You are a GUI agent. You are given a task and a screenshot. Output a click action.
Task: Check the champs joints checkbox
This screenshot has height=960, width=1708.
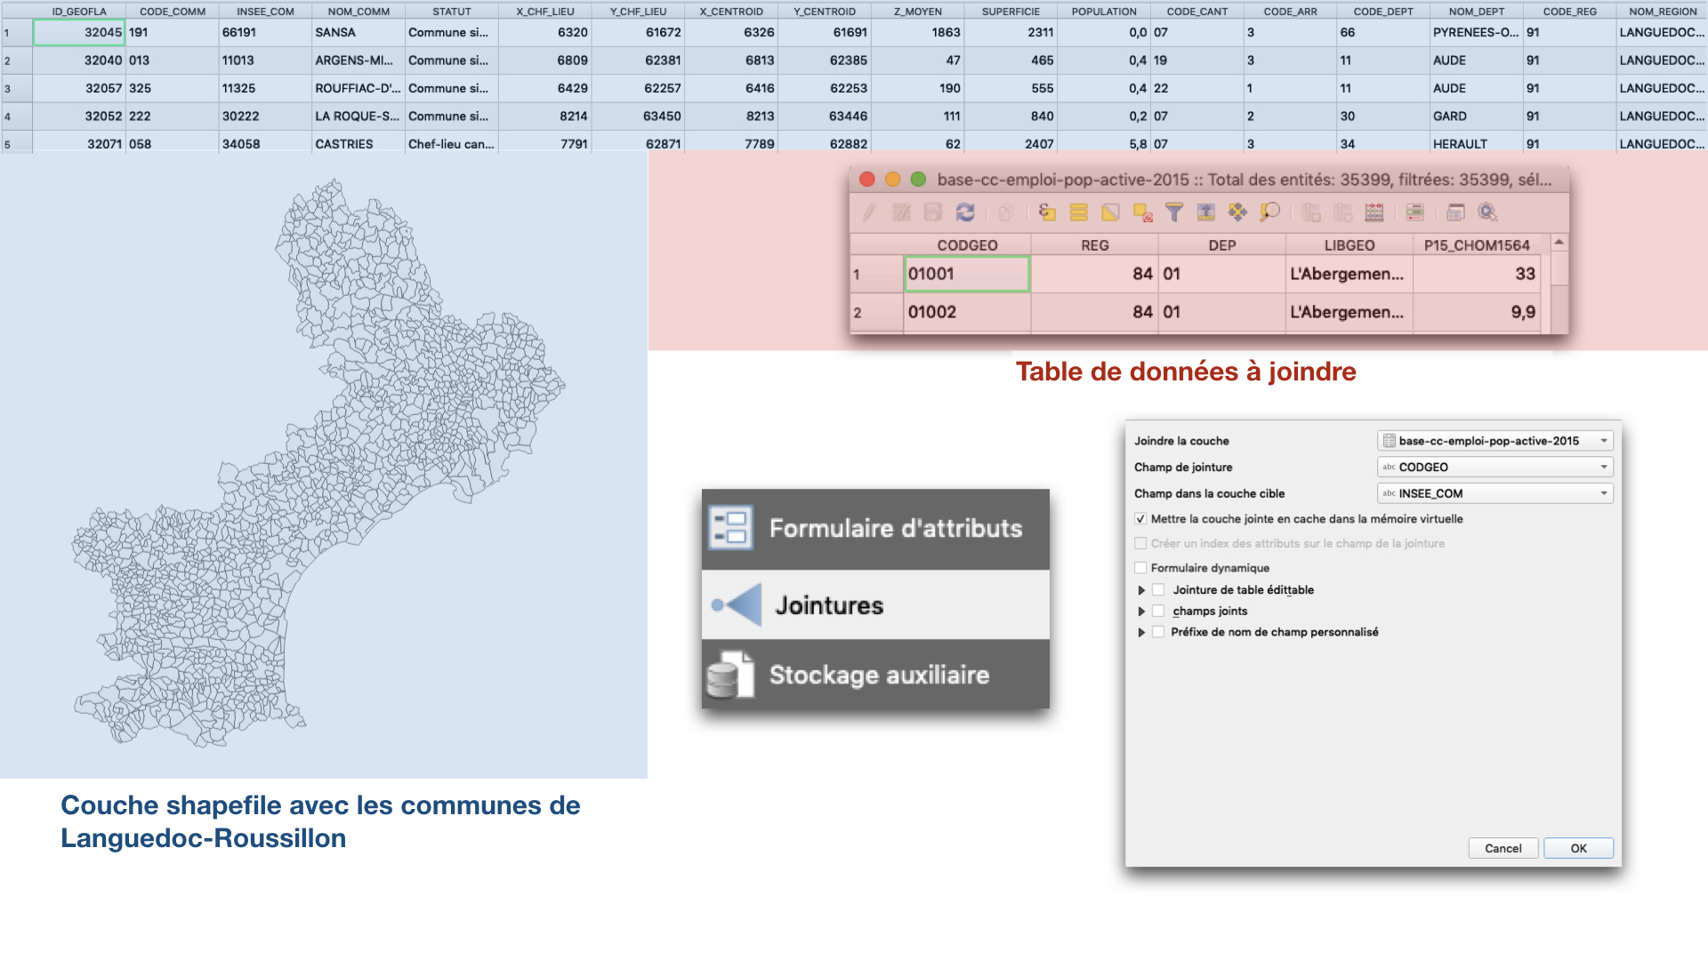pyautogui.click(x=1158, y=611)
